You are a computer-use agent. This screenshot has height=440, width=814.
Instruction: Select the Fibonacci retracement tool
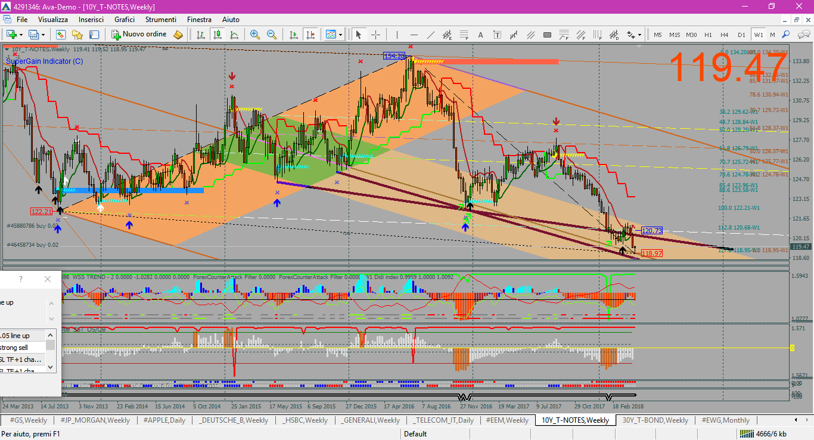464,35
